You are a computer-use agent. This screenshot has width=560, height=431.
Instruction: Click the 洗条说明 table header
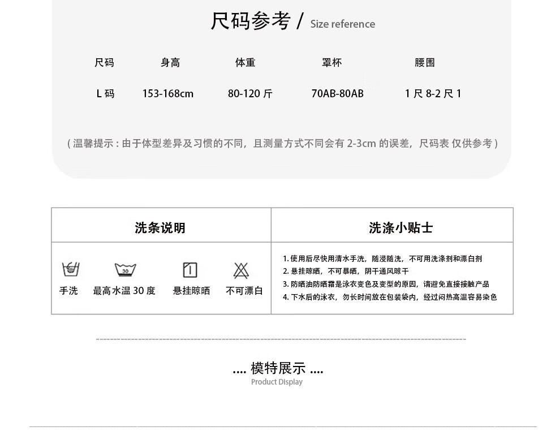(x=160, y=228)
